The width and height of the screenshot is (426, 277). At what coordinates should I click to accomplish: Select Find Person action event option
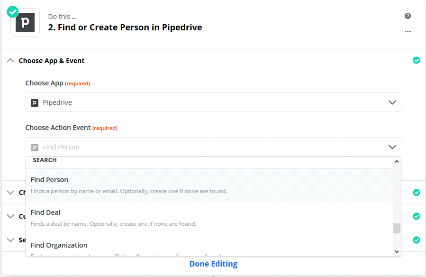pyautogui.click(x=209, y=185)
